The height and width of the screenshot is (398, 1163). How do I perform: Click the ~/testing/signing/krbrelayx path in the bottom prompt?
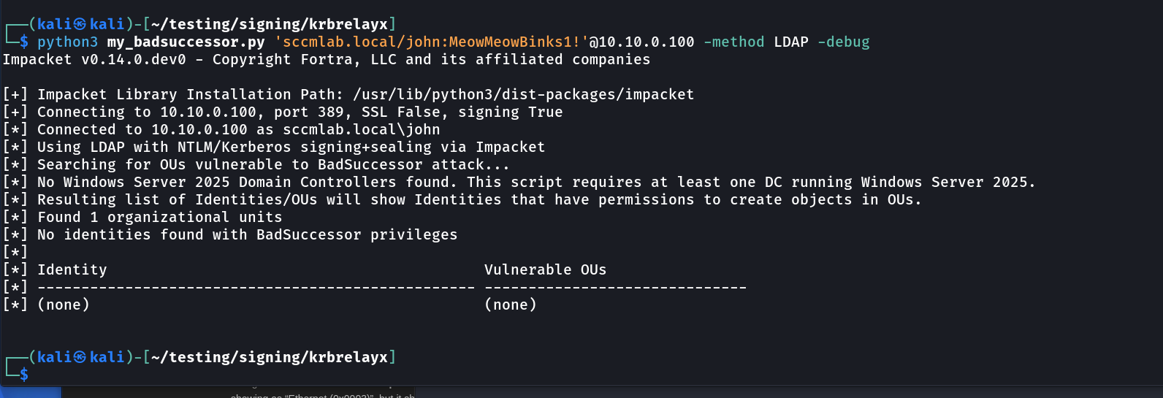(269, 358)
